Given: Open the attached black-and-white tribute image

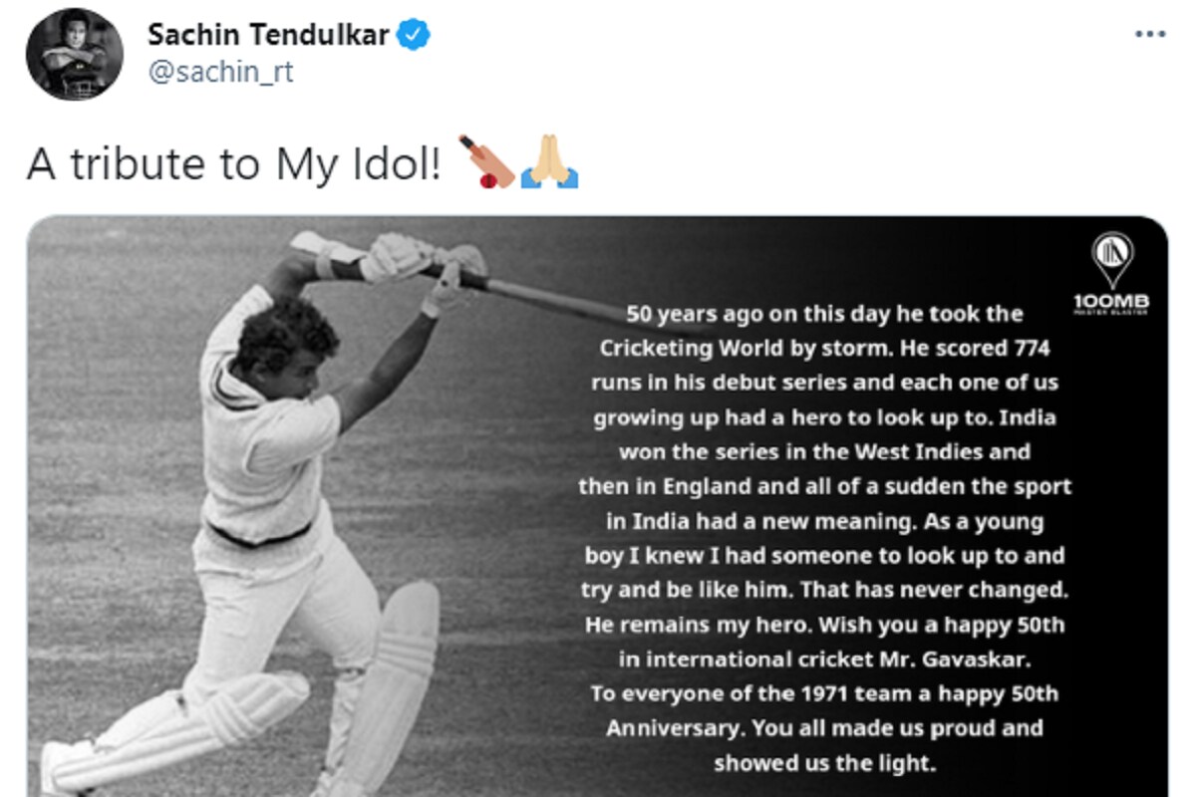Looking at the screenshot, I should point(597,506).
